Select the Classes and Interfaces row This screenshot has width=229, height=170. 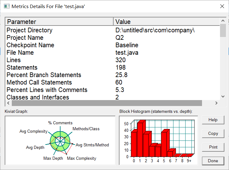112,97
